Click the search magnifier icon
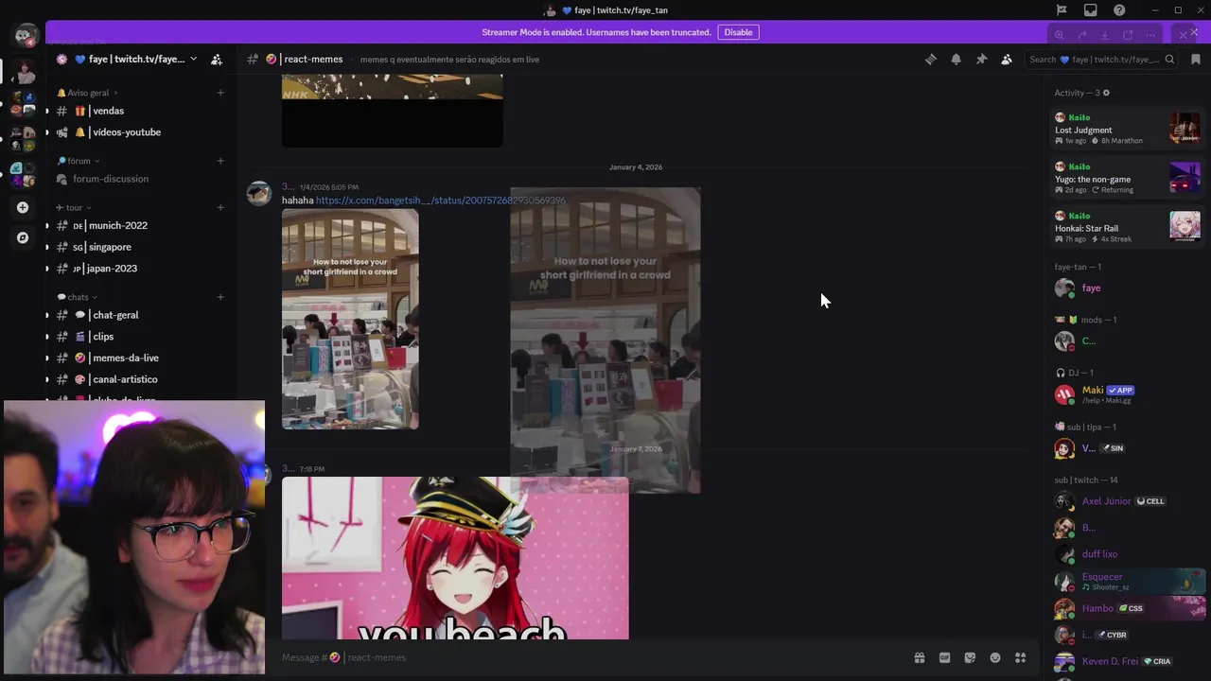This screenshot has height=681, width=1211. pyautogui.click(x=1169, y=59)
